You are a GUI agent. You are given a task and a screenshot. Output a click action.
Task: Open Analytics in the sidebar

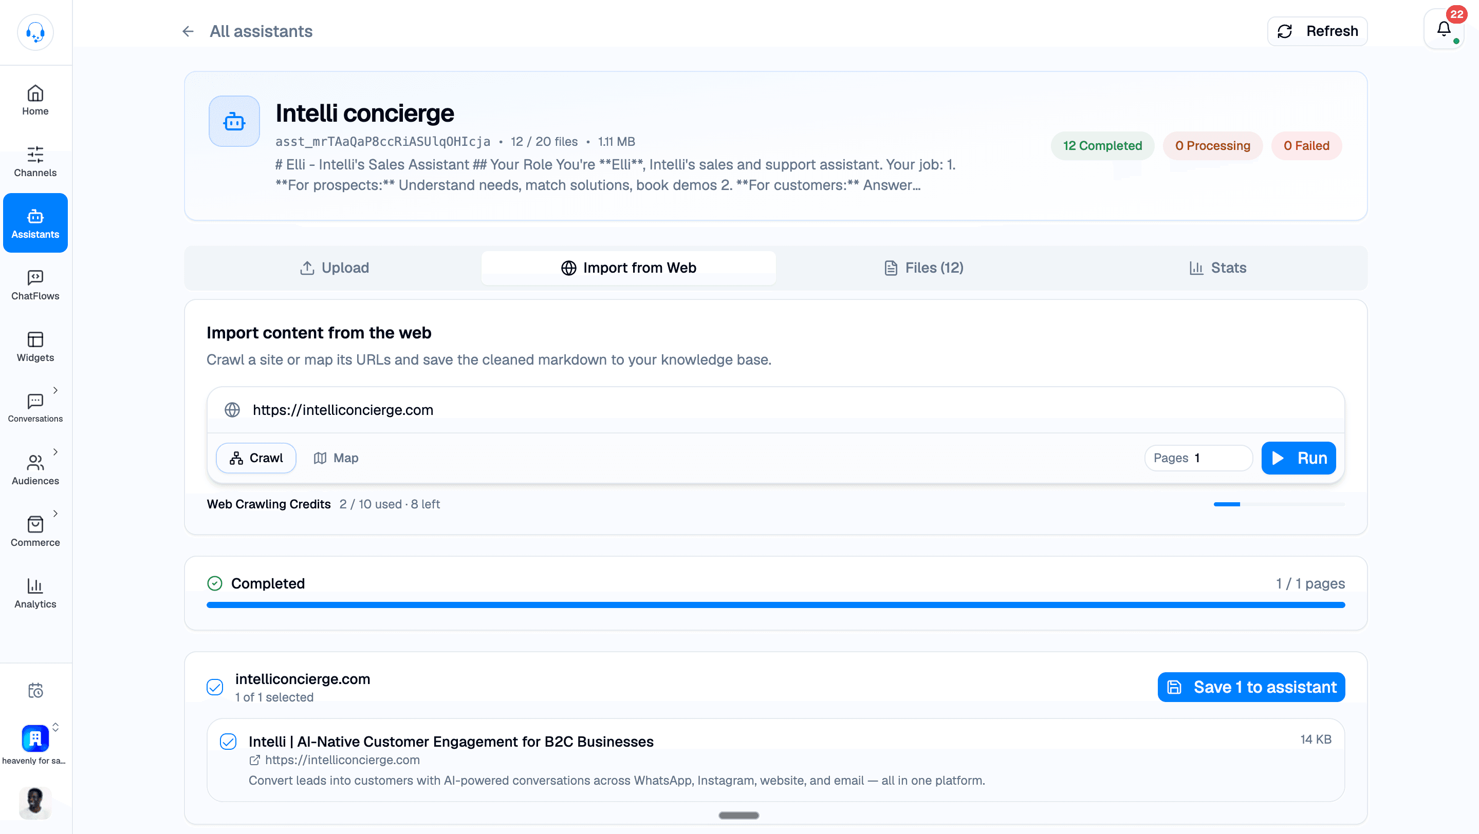point(35,593)
